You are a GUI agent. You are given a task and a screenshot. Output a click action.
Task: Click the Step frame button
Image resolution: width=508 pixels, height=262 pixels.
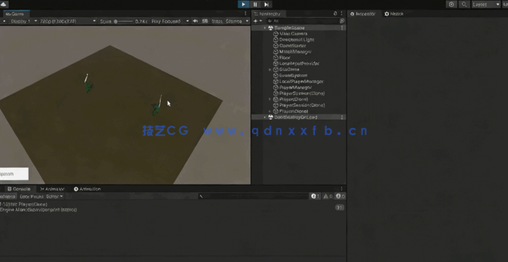click(x=266, y=4)
